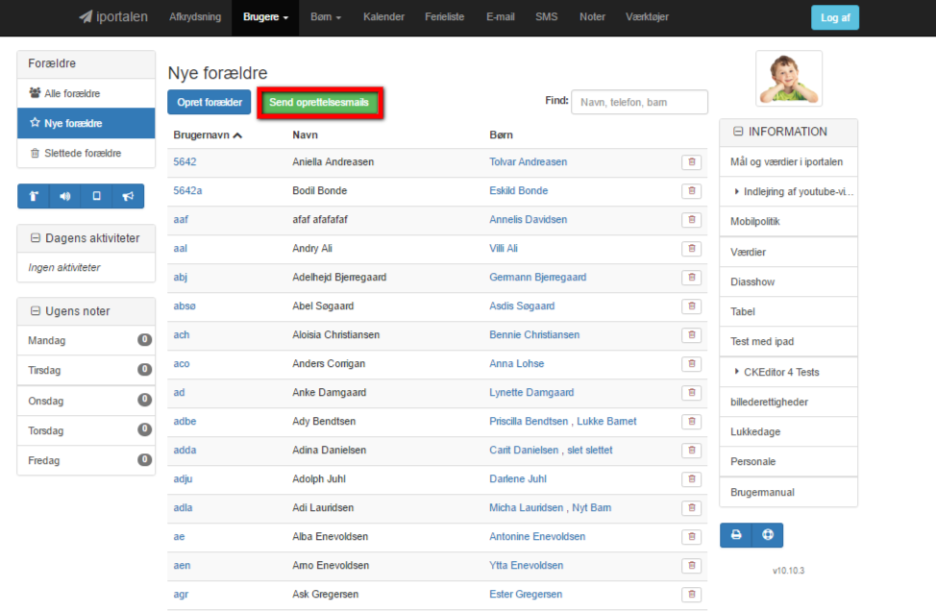Click trash icon for Andry Ali
The image size is (936, 611).
pyautogui.click(x=691, y=248)
